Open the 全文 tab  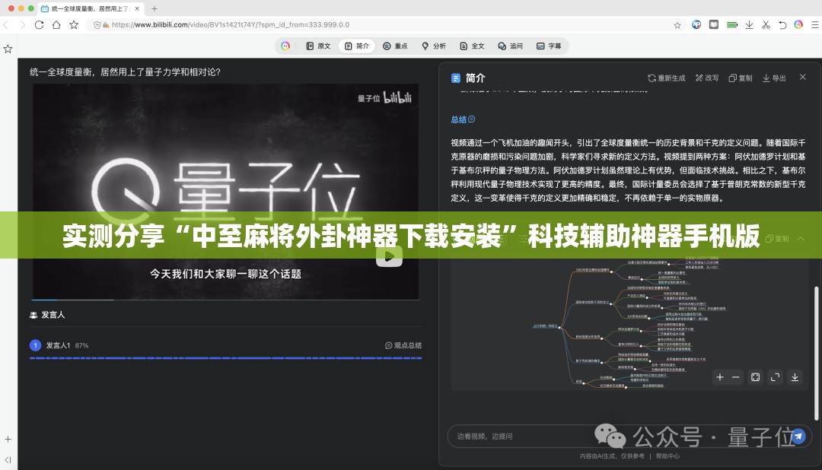click(x=472, y=46)
